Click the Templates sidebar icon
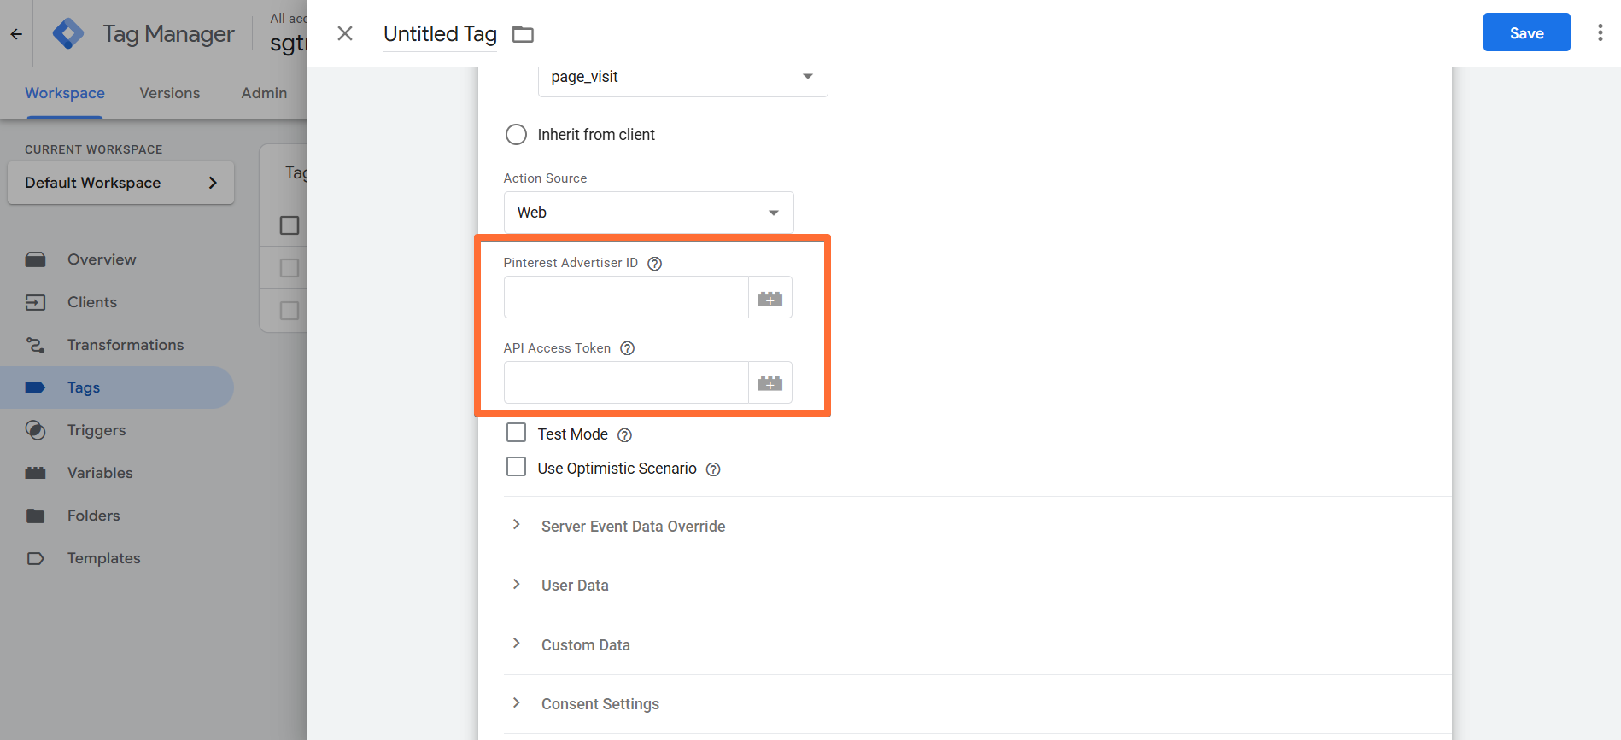1621x740 pixels. [35, 558]
